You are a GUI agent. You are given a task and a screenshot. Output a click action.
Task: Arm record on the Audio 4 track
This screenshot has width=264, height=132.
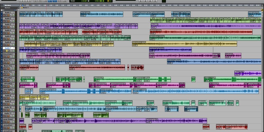[4, 33]
